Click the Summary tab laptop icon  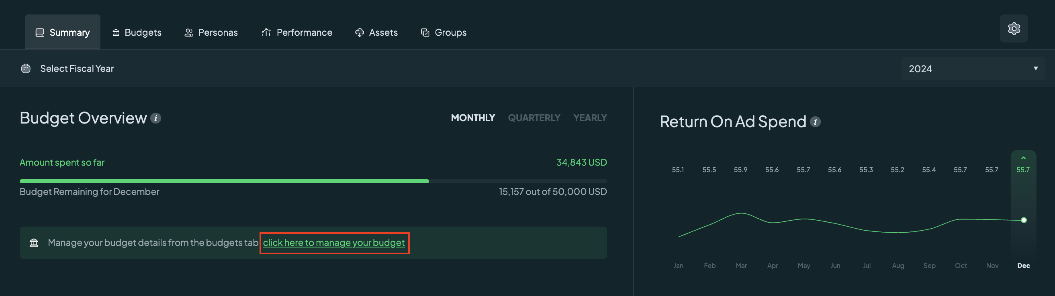pos(40,33)
